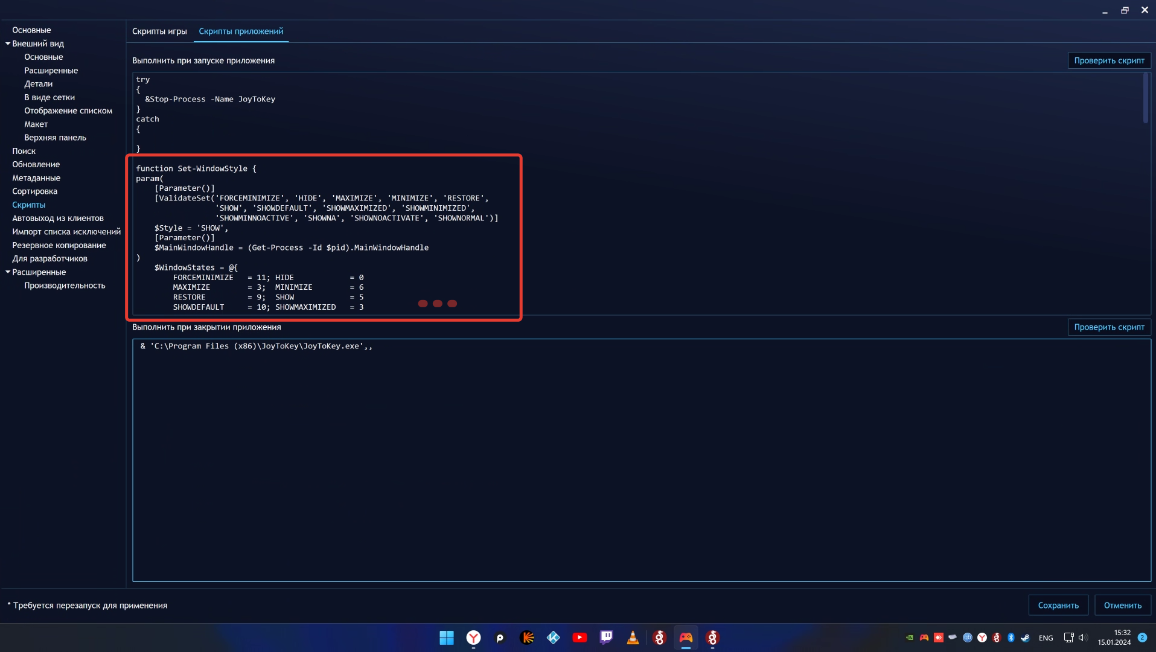Image resolution: width=1156 pixels, height=652 pixels.
Task: Go to Детали settings
Action: click(x=38, y=84)
